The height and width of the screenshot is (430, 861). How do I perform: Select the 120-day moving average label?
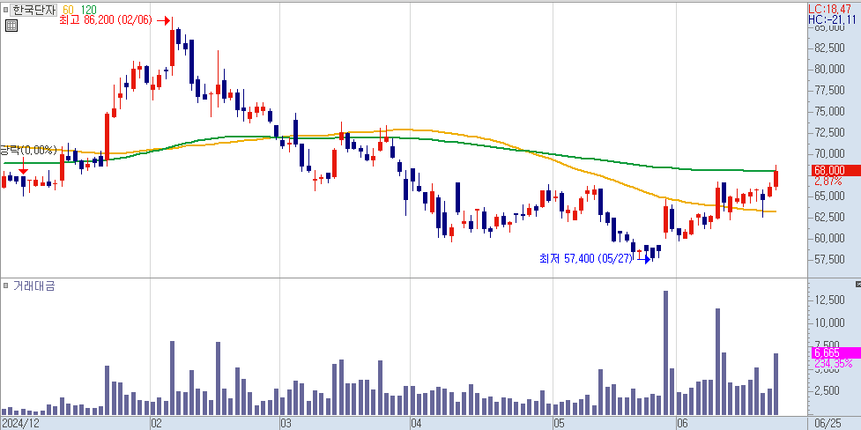point(88,10)
